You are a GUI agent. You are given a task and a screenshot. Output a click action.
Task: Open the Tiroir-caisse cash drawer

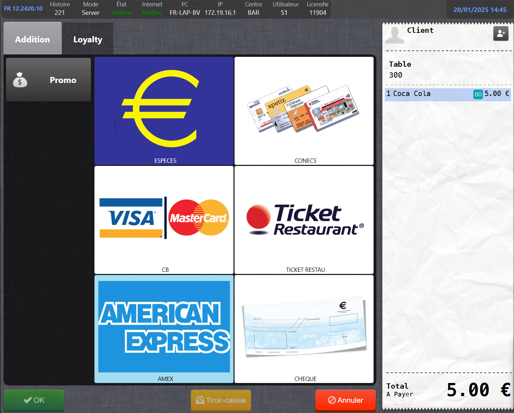(x=221, y=400)
